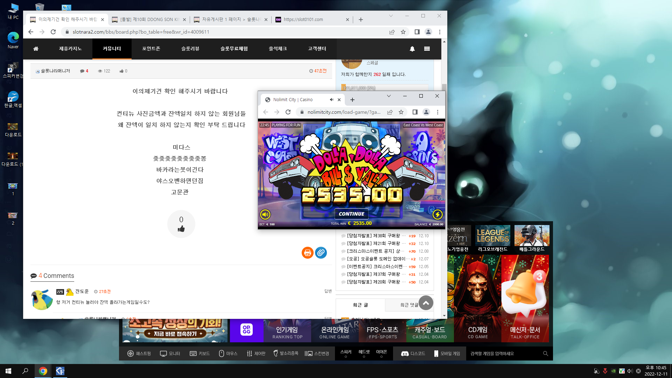Reload the slotnara2 page

[x=53, y=32]
